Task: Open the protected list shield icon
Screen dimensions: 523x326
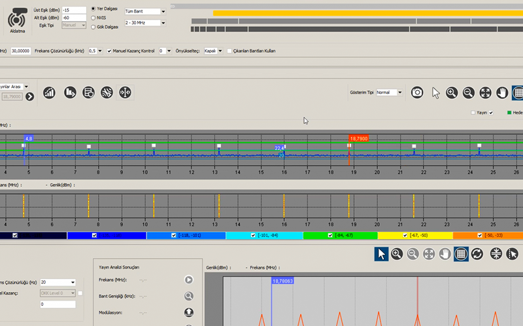Action: pos(88,93)
